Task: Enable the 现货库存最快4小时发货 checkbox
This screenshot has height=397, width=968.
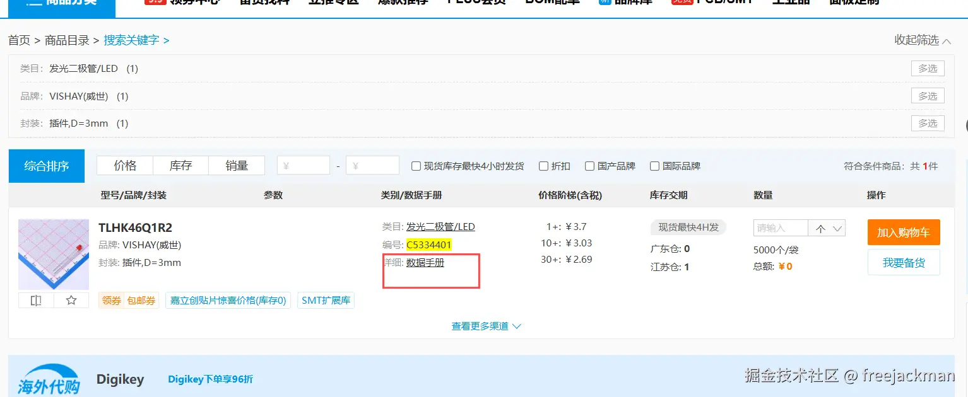Action: pos(415,166)
